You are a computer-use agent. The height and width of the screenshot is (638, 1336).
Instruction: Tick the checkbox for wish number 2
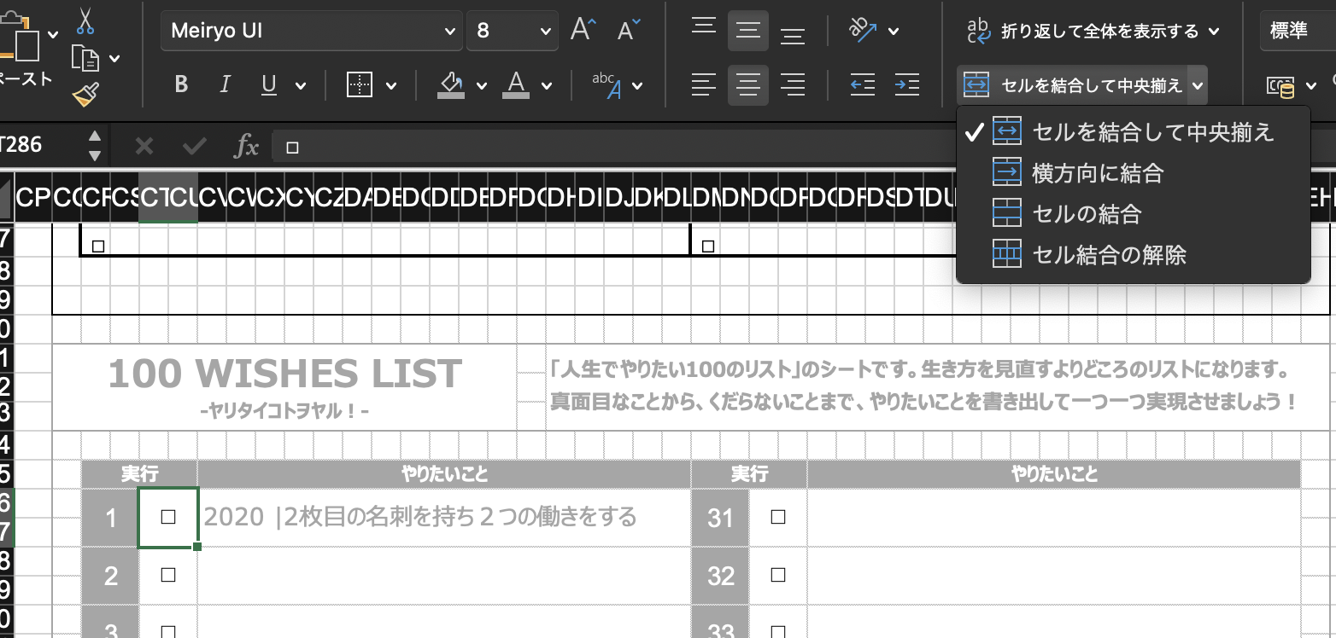[168, 575]
